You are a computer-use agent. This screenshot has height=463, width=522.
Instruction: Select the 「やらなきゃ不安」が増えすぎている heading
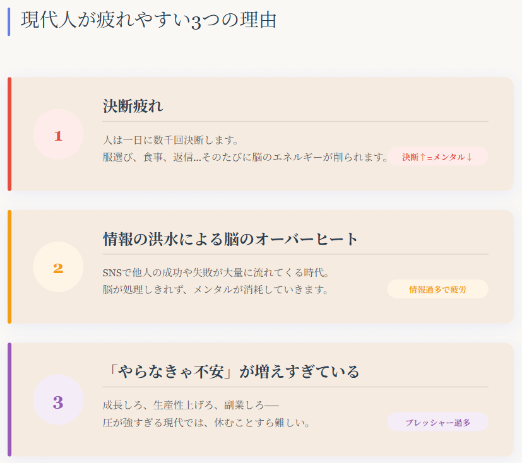point(231,371)
